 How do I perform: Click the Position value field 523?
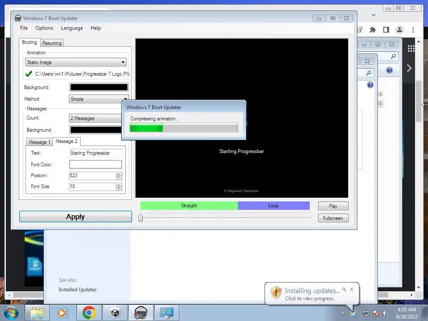pyautogui.click(x=92, y=176)
